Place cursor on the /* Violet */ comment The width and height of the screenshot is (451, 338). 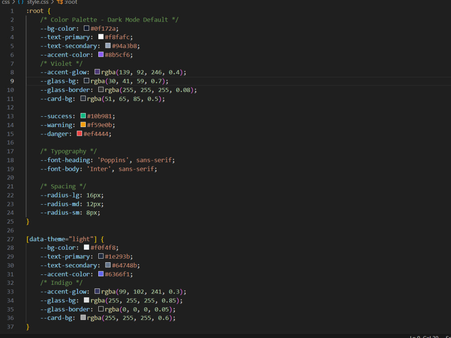pyautogui.click(x=61, y=64)
